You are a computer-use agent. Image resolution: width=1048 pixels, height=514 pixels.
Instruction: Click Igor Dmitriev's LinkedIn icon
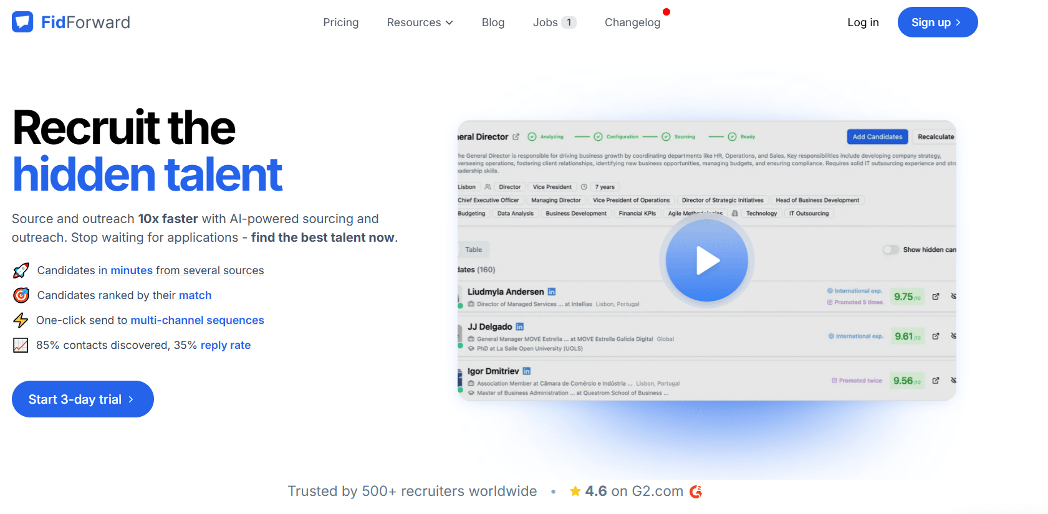[x=527, y=371]
